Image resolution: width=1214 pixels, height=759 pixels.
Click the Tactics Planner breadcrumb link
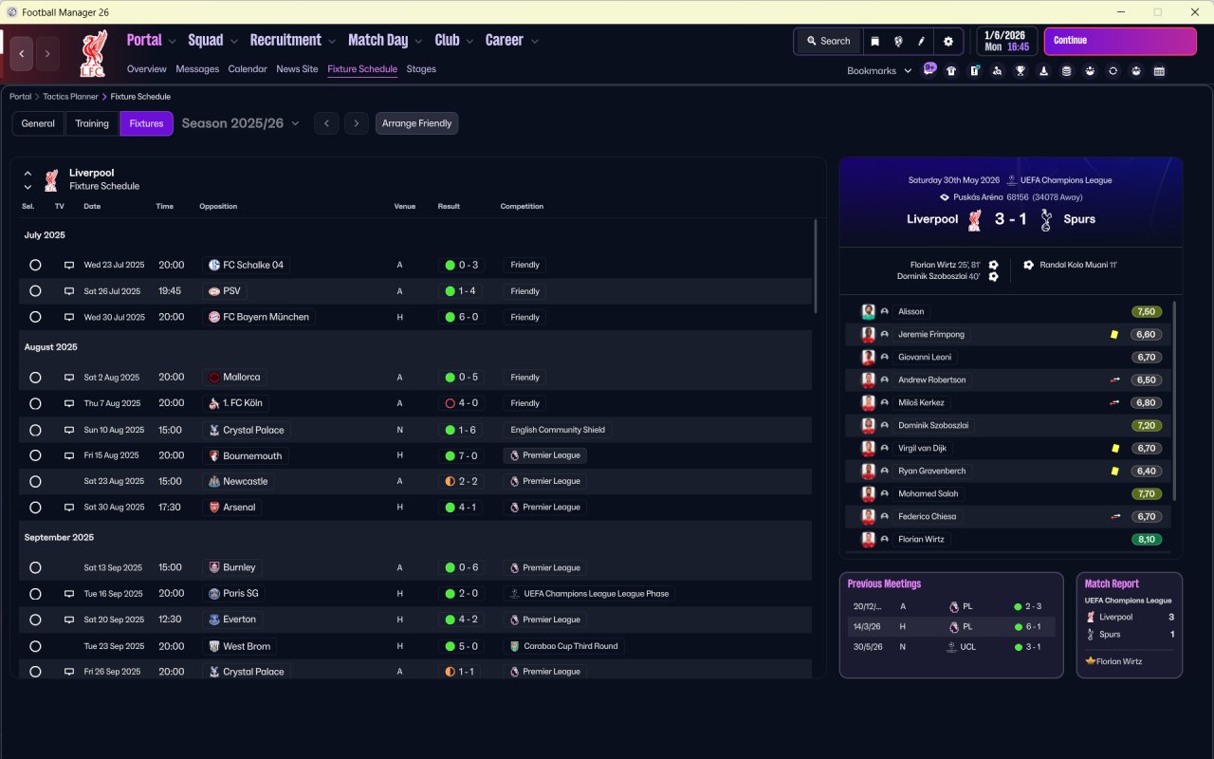coord(70,97)
